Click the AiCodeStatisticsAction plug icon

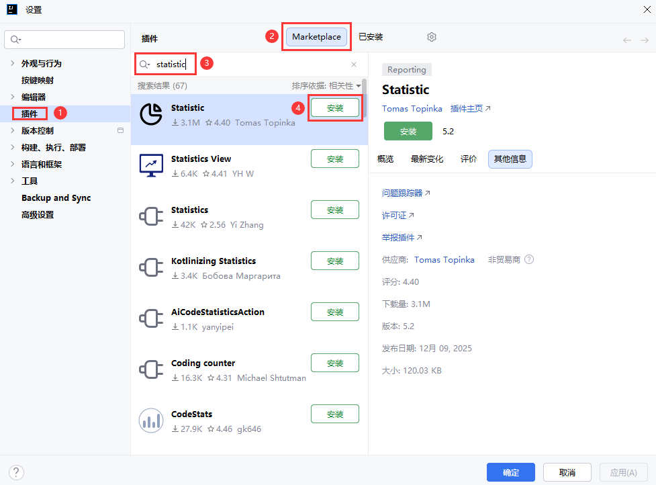coord(151,318)
